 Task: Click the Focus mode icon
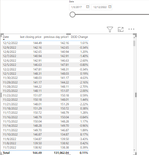(x=121, y=29)
